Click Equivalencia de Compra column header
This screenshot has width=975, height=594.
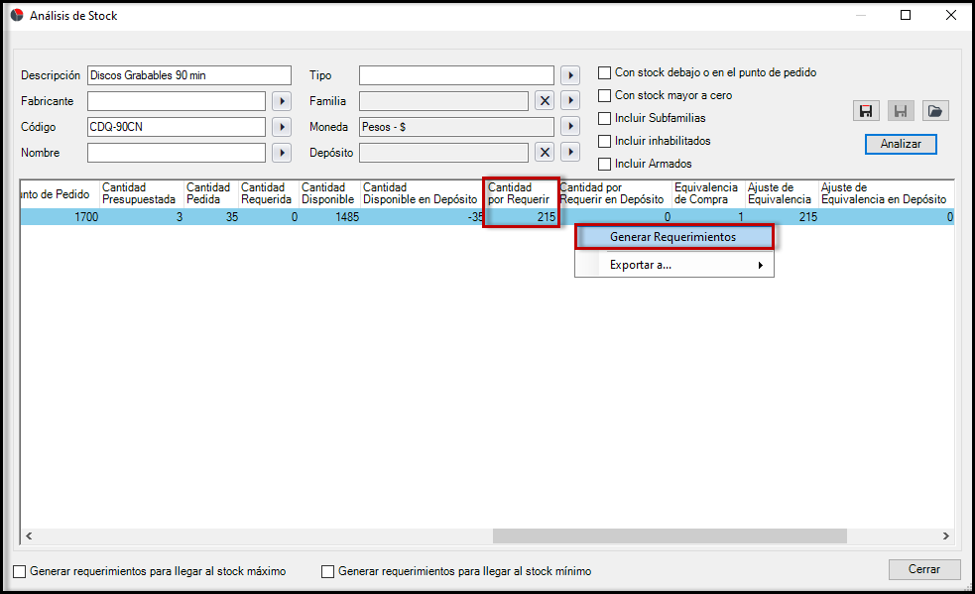(709, 193)
